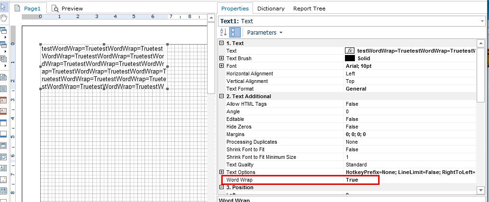Click the property grid scrollbar thumb
489x202 pixels.
480,74
